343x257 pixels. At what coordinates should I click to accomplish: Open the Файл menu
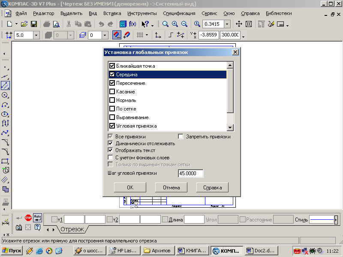click(x=21, y=13)
